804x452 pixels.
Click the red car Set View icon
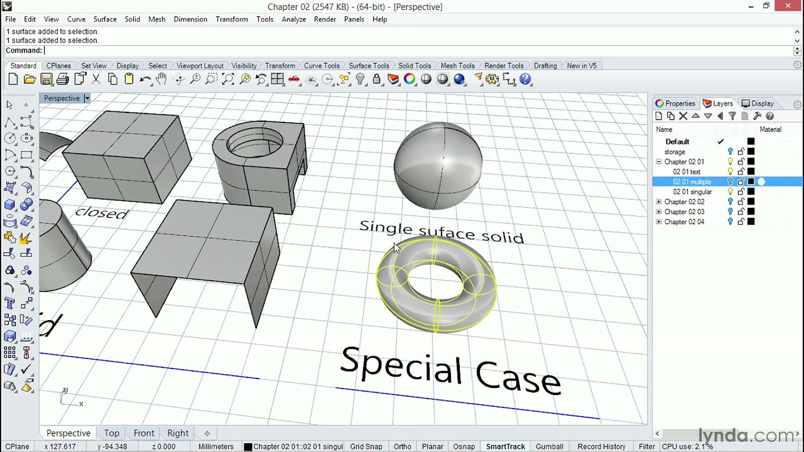(293, 79)
